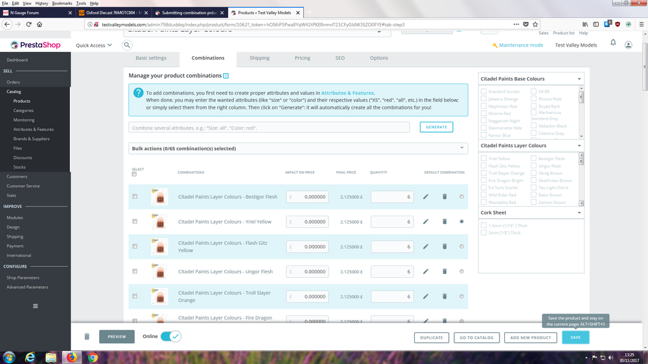The width and height of the screenshot is (648, 364).
Task: Click the delete product trash icon near Preview
Action: 87,337
